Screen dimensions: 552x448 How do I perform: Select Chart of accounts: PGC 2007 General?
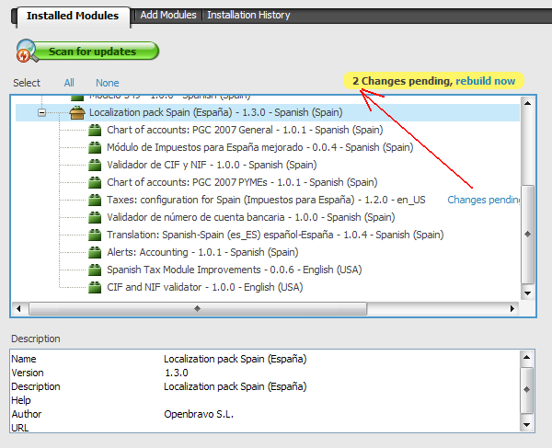245,130
